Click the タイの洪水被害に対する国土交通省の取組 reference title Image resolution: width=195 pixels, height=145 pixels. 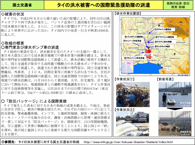click(49, 142)
